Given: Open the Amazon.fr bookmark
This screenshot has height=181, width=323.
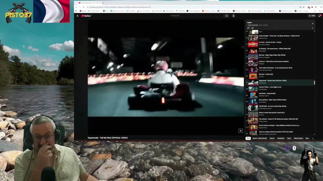Looking at the screenshot, I should tap(209, 11).
